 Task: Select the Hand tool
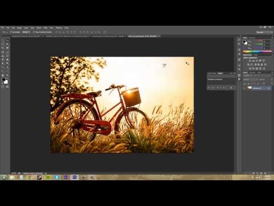click(x=2, y=76)
